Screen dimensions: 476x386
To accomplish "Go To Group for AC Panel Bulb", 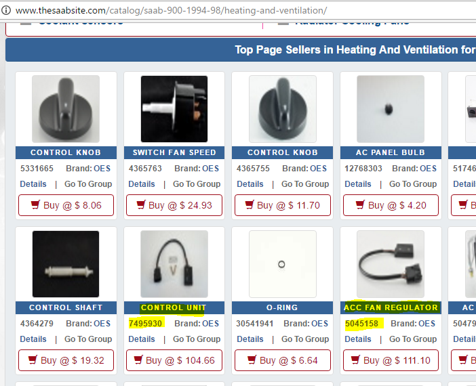I will pos(413,184).
